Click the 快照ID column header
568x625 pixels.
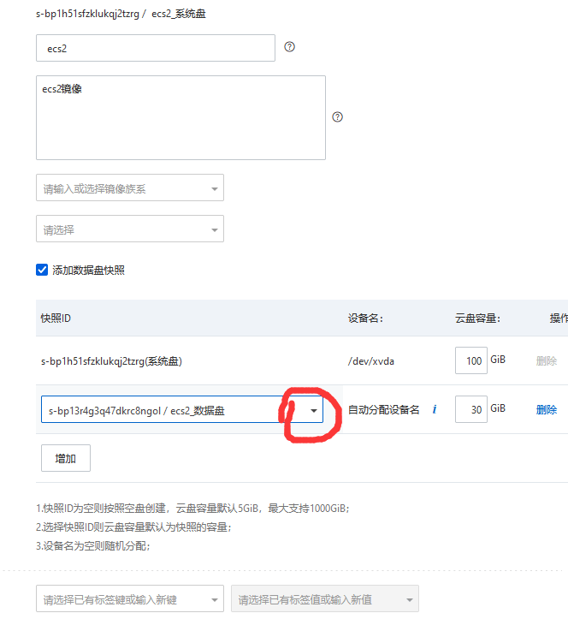coord(56,318)
